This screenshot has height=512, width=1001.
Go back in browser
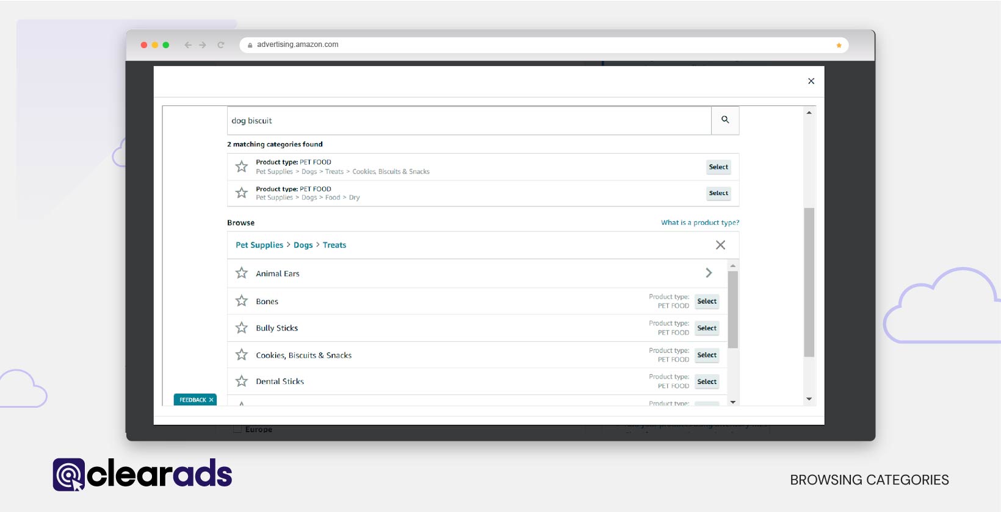(x=188, y=45)
